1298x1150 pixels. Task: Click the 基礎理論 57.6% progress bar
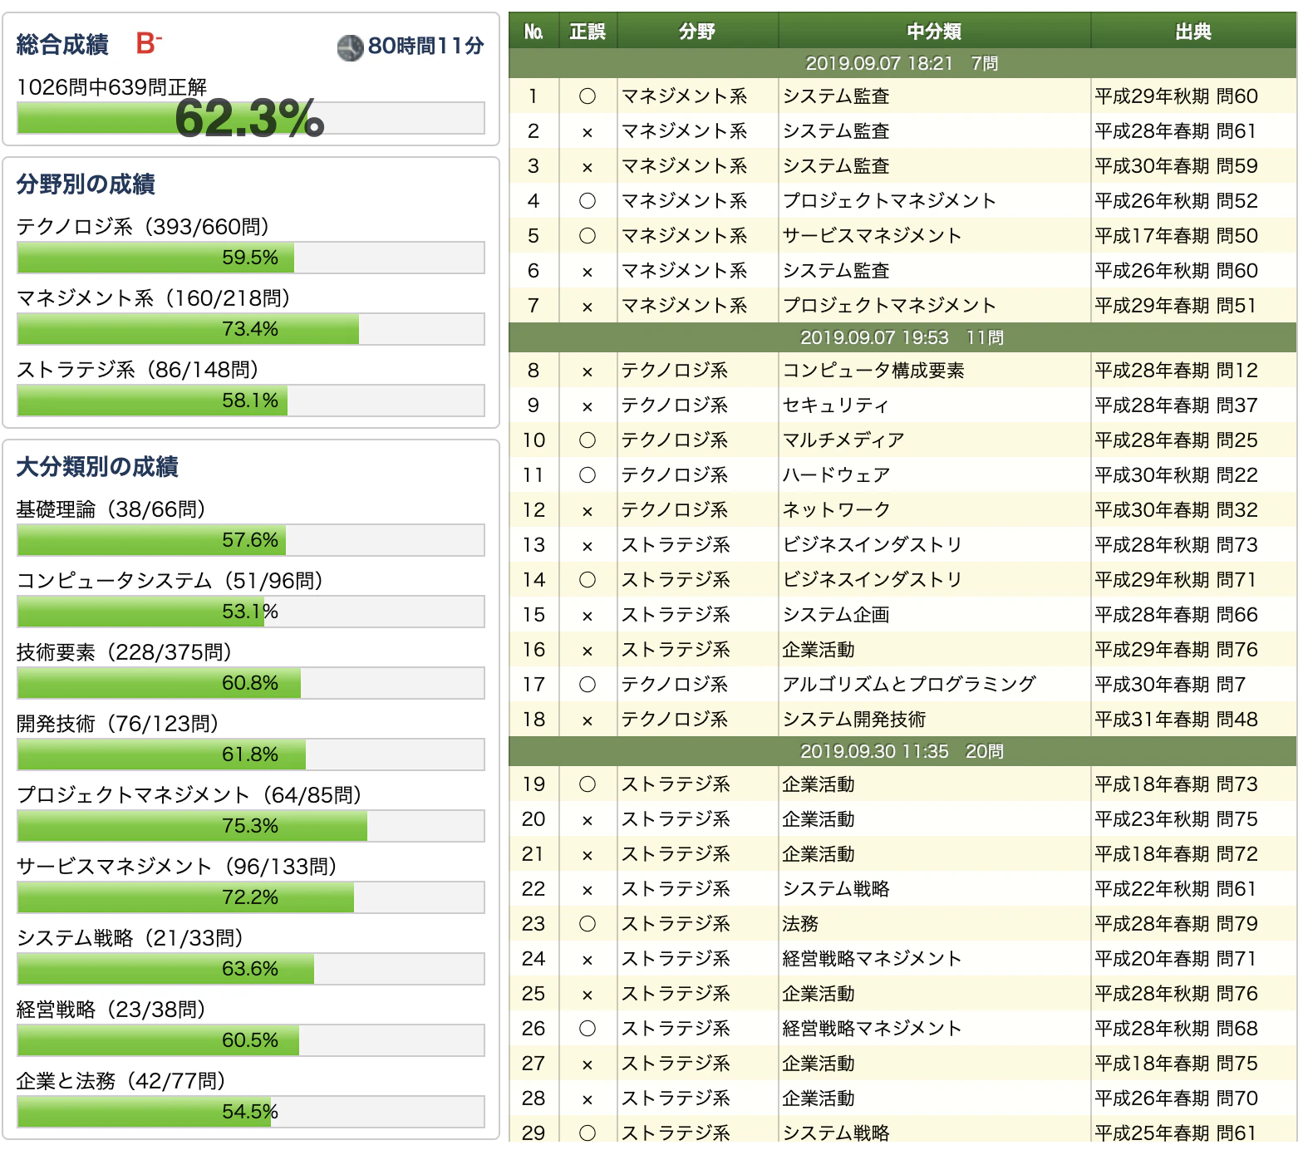click(251, 540)
